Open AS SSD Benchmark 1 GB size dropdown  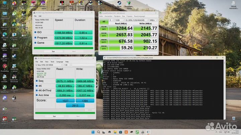pos(67,65)
